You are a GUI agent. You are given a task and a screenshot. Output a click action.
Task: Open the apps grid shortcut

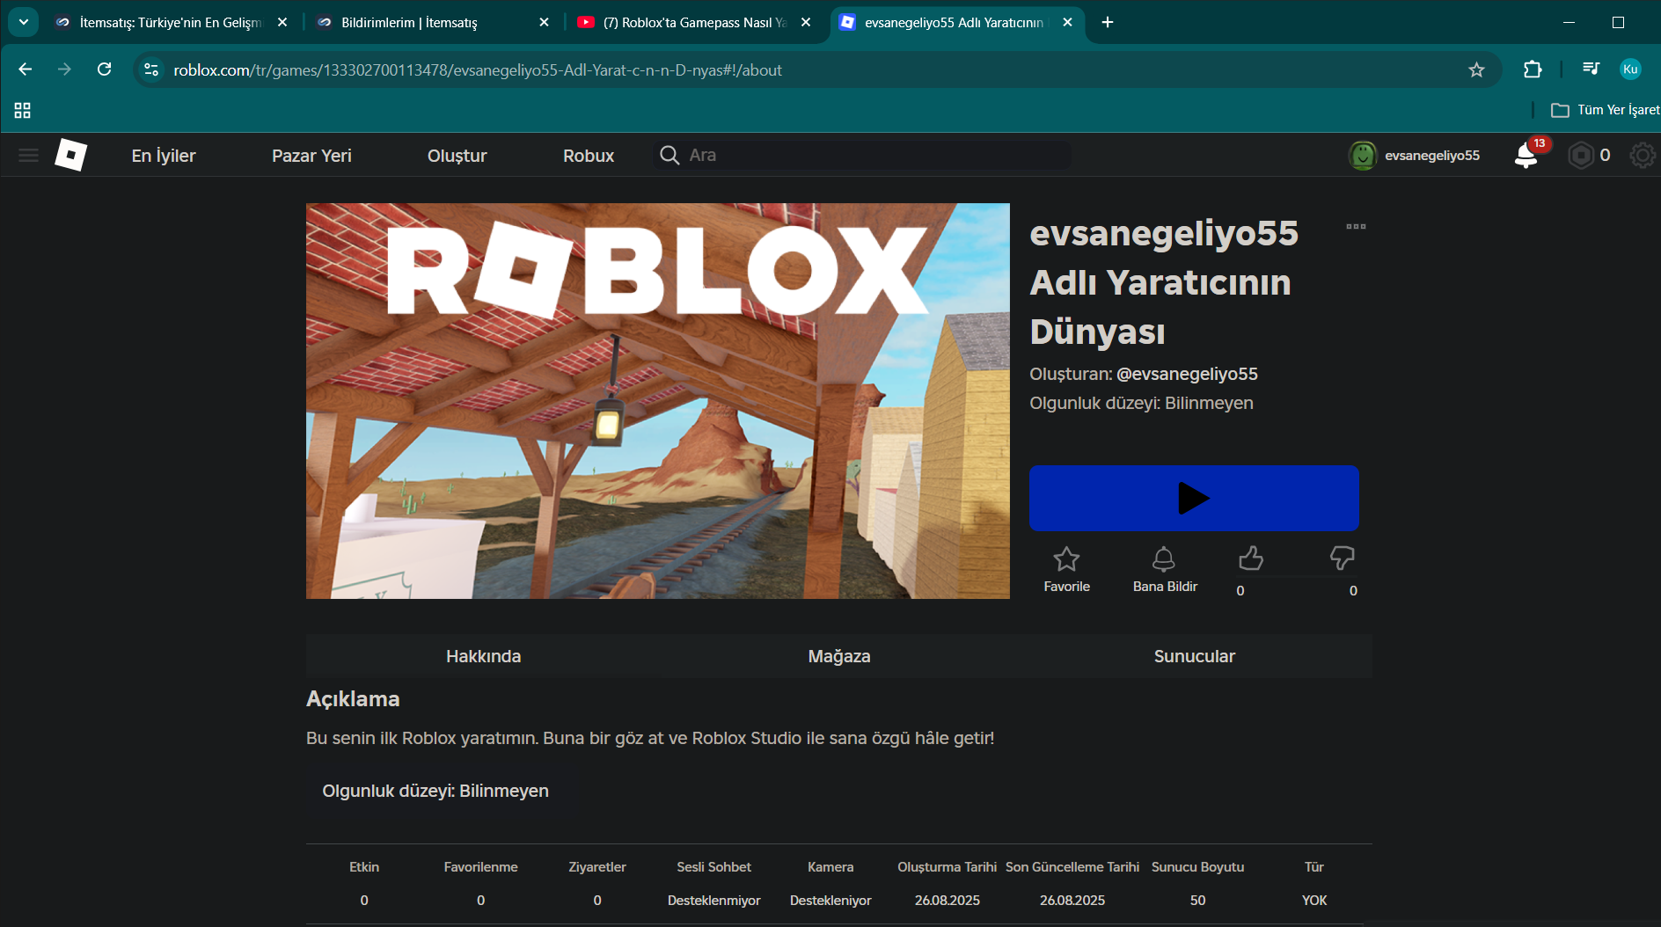pyautogui.click(x=23, y=110)
